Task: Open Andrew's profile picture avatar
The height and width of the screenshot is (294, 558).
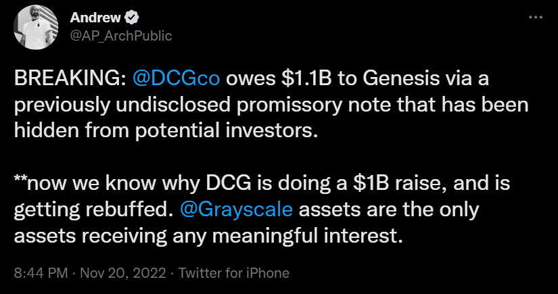Action: coord(36,27)
